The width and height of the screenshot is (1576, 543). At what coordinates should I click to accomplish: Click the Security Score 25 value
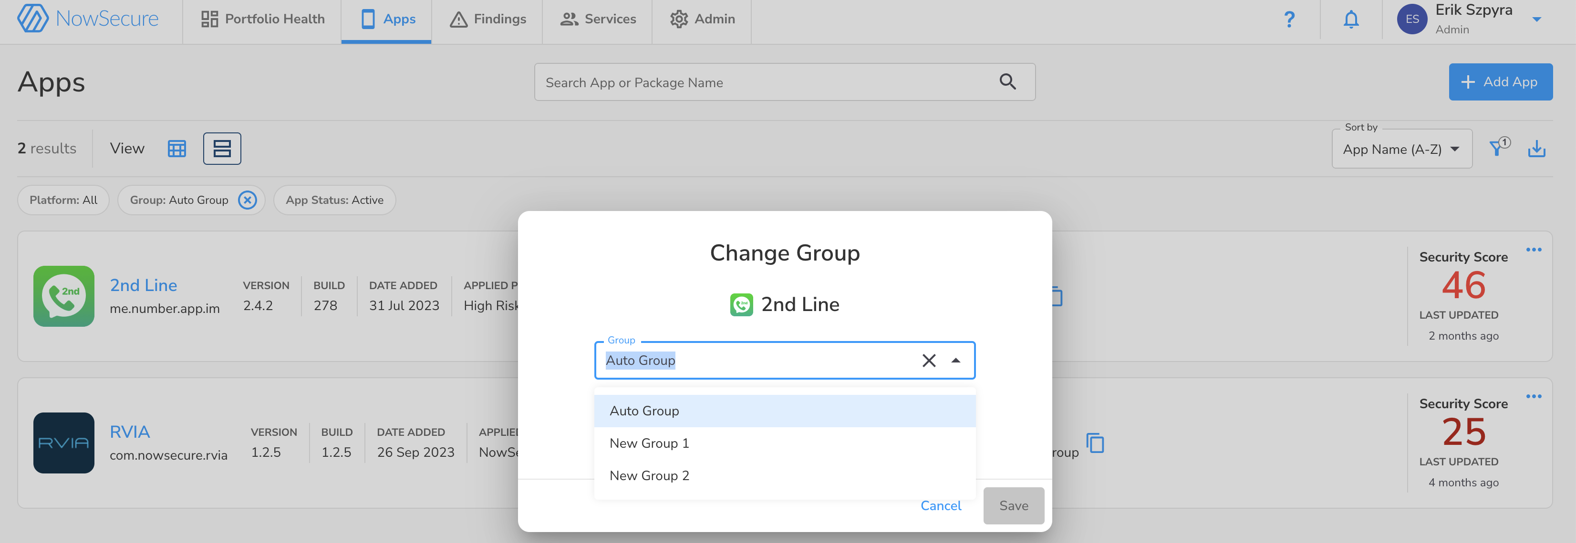click(x=1463, y=432)
